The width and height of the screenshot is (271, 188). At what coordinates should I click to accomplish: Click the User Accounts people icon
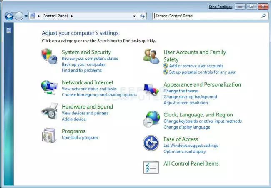[x=151, y=56]
